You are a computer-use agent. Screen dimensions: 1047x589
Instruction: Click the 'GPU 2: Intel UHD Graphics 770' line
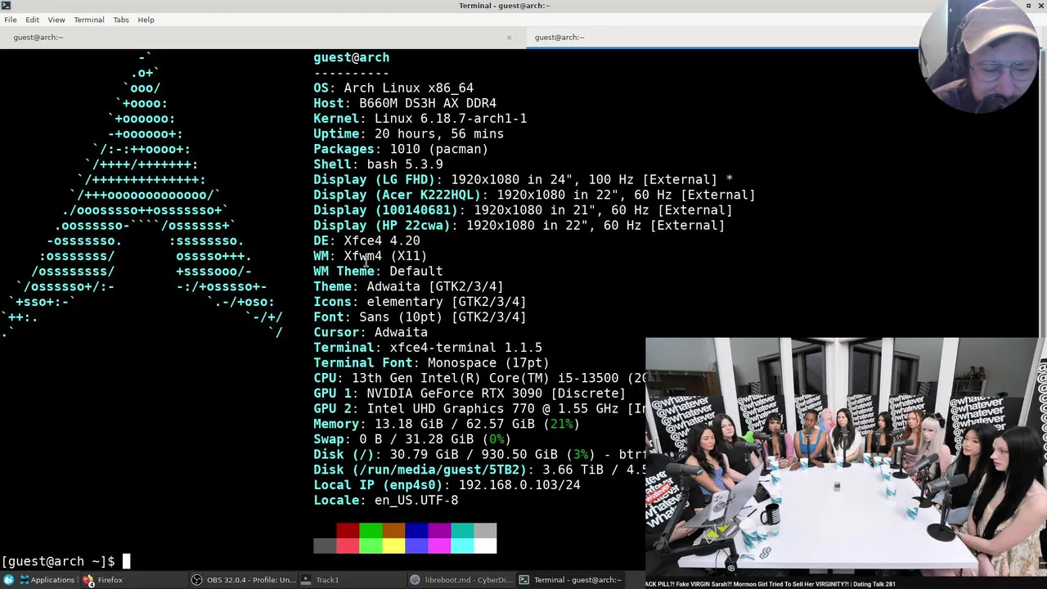pyautogui.click(x=479, y=408)
